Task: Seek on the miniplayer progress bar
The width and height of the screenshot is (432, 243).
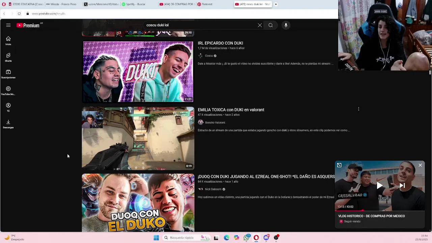Action: click(380, 210)
